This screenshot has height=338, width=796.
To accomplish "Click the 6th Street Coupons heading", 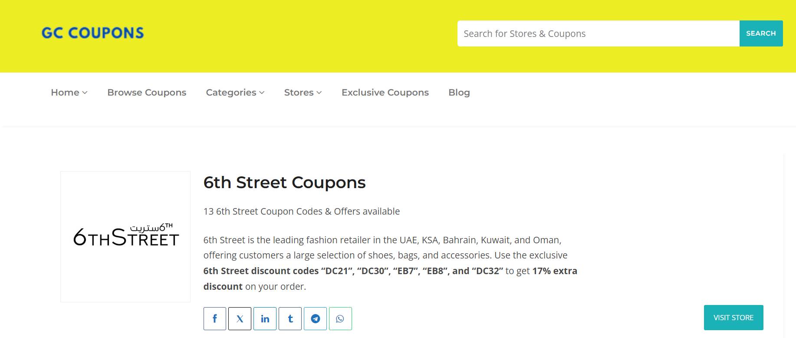I will (x=284, y=182).
